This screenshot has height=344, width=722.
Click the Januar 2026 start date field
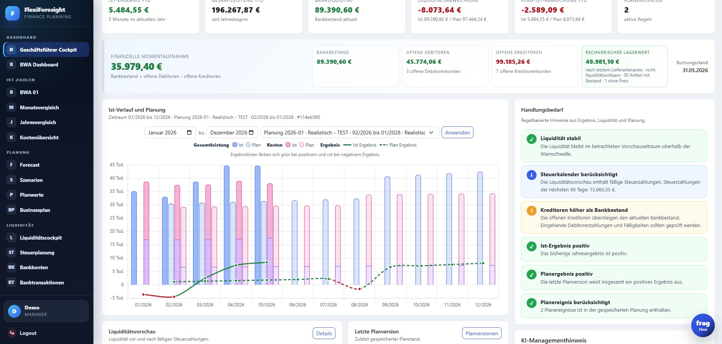click(x=169, y=133)
